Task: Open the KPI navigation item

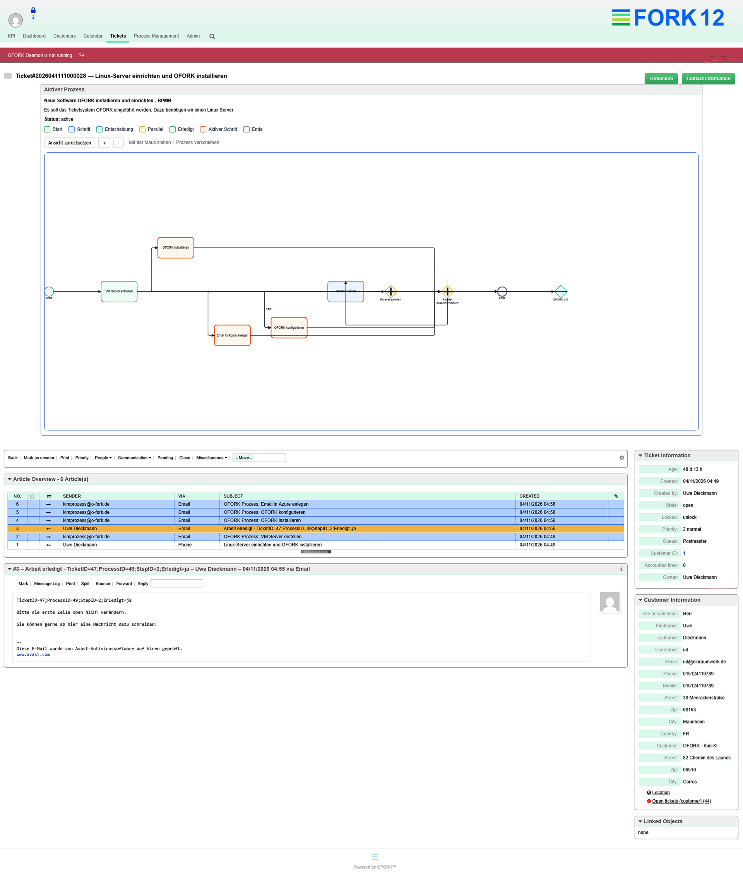Action: (x=11, y=36)
